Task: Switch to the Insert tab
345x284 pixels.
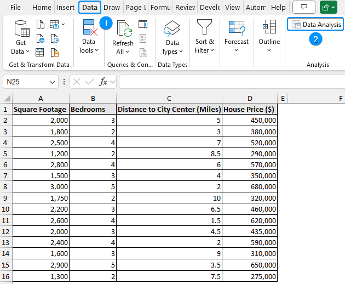Action: click(x=66, y=8)
